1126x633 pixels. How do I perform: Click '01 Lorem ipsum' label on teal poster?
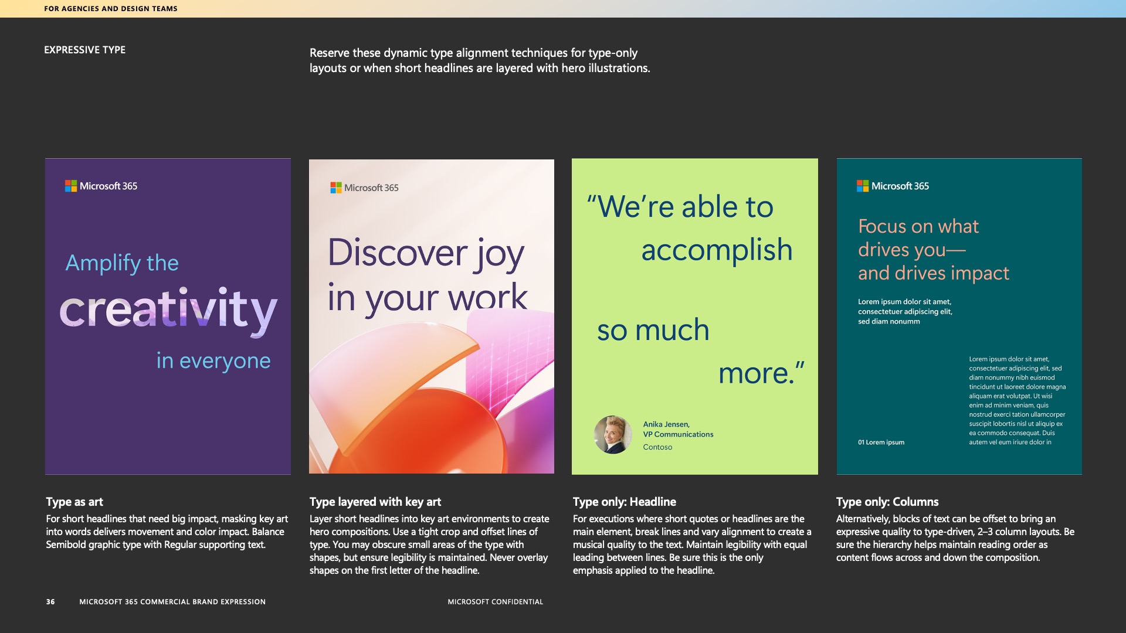coord(881,443)
